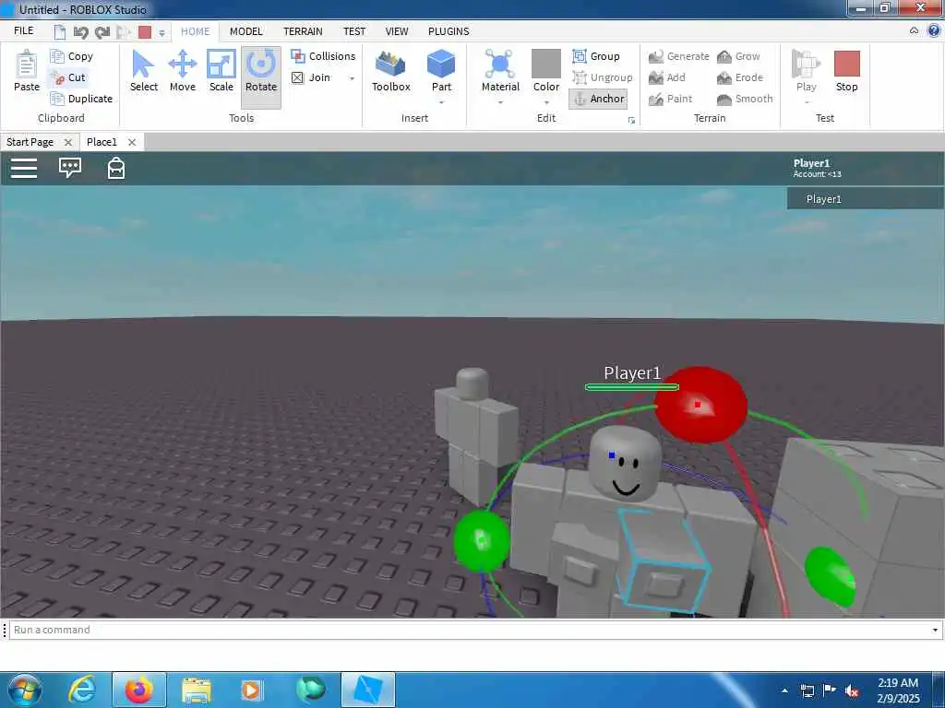Open the in-game backpack icon
945x708 pixels.
tap(115, 168)
